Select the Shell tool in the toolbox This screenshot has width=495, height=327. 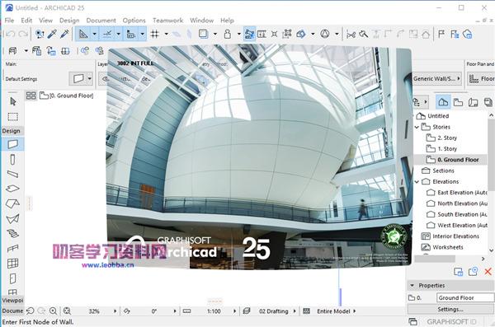(x=12, y=218)
